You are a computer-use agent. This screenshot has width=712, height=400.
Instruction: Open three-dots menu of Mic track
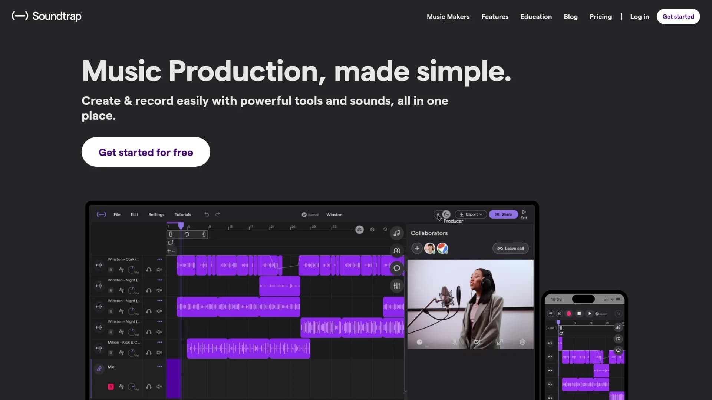(x=160, y=367)
